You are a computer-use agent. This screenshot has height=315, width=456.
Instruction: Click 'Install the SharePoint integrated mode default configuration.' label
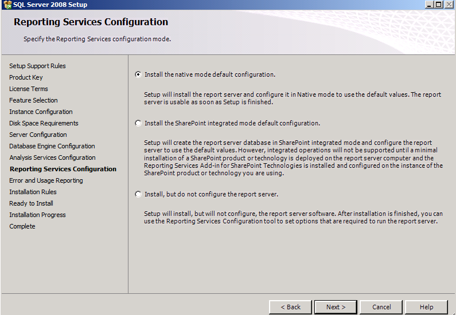[x=232, y=123]
